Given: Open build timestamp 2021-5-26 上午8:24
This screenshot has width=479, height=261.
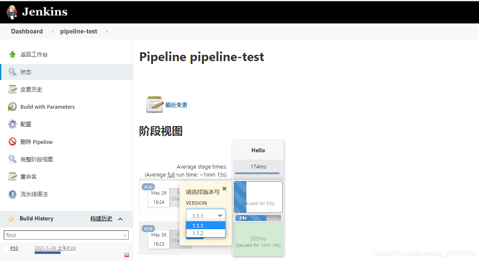Looking at the screenshot, I should coord(55,248).
